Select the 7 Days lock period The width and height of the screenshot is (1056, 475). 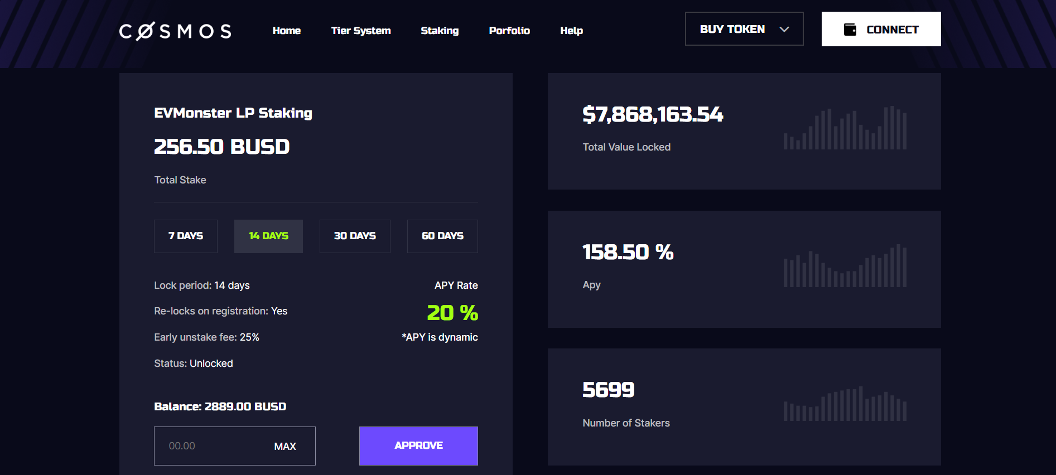coord(185,236)
